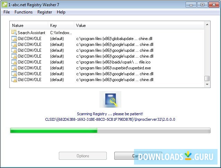Click the Registry Washer title bar app icon

(x=5, y=4)
